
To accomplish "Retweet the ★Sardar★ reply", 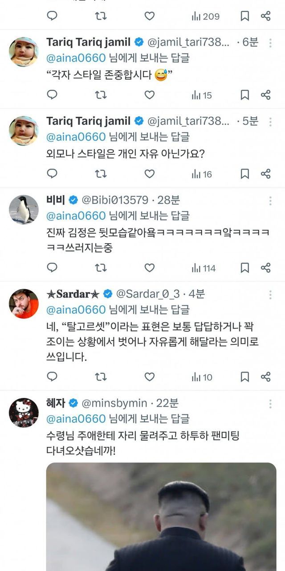I will point(101,377).
